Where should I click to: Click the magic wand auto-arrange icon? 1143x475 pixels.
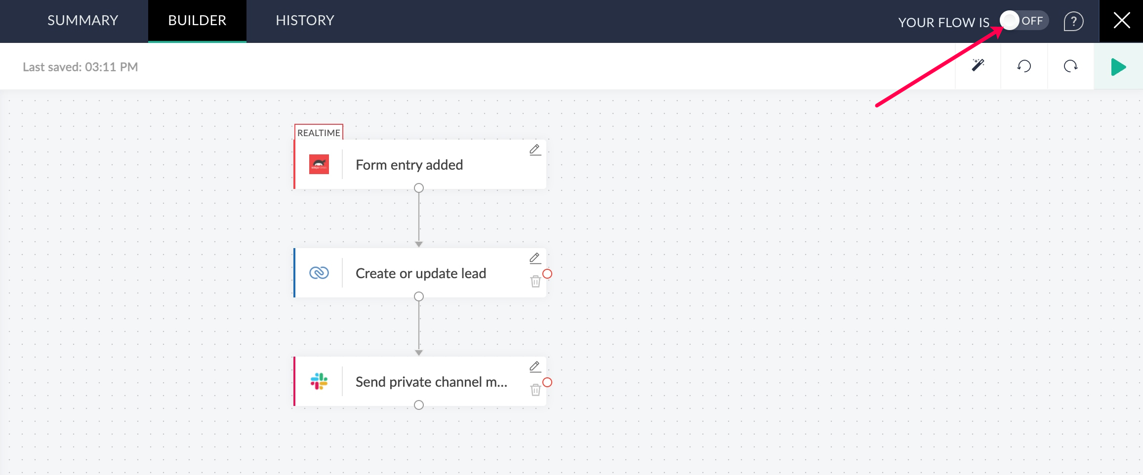coord(978,66)
